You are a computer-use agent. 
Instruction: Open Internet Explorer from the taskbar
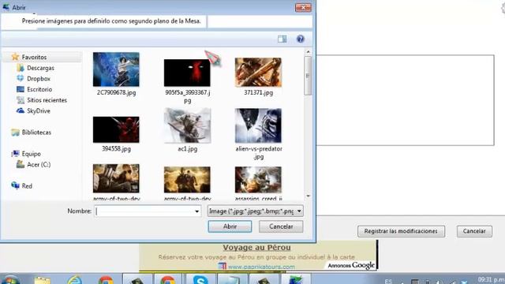[x=75, y=279]
